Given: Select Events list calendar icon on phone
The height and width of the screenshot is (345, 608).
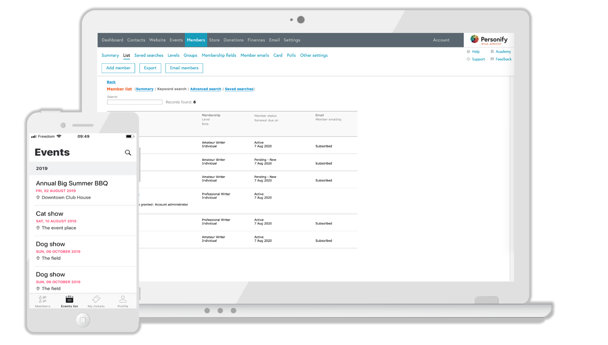Looking at the screenshot, I should click(x=69, y=299).
